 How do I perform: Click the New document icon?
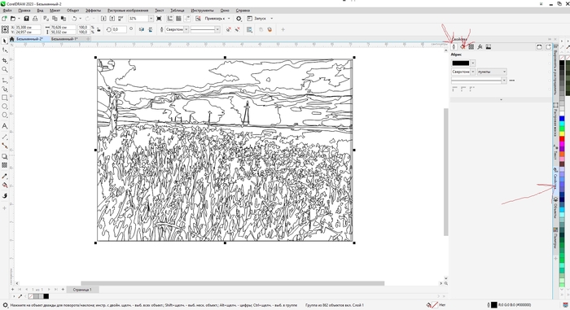click(4, 18)
